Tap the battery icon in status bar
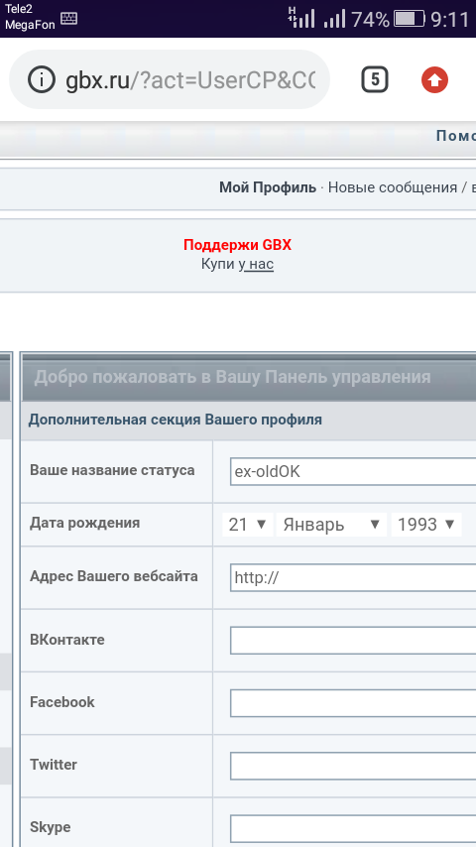 [x=410, y=20]
